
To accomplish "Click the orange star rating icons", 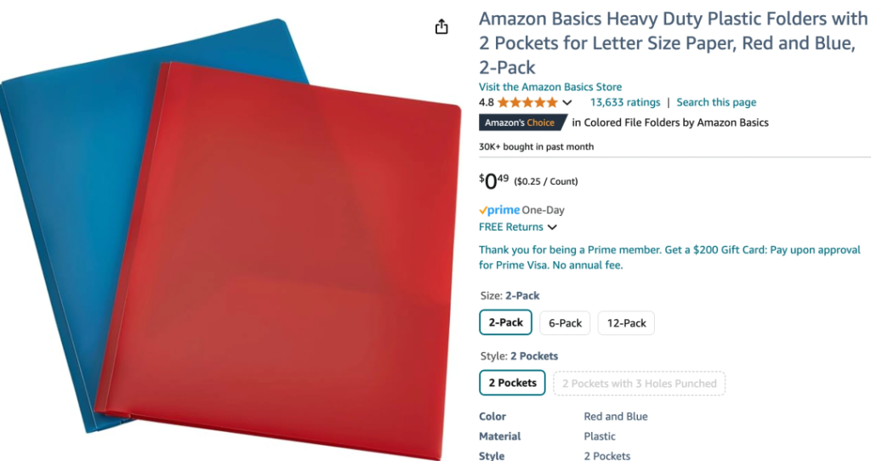I will point(527,102).
